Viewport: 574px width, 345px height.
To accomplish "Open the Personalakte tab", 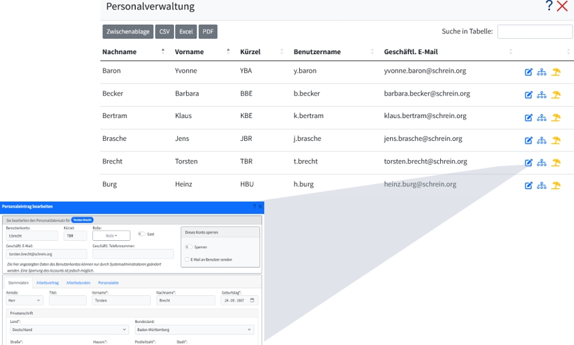I will point(108,283).
